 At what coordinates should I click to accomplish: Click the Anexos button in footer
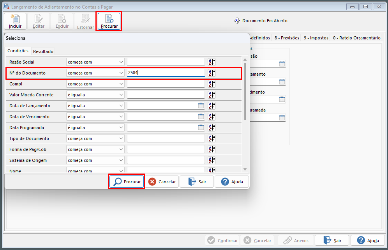296,240
